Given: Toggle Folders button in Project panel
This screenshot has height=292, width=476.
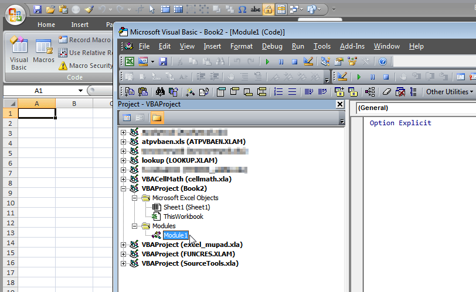Looking at the screenshot, I should coord(157,118).
